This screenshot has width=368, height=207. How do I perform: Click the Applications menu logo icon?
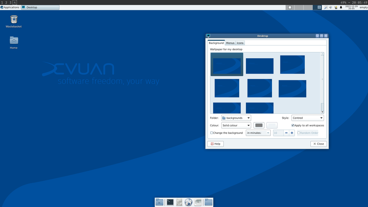point(2,7)
